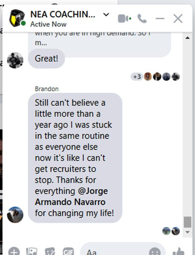Image resolution: width=195 pixels, height=255 pixels.
Task: Click the scrollbar down arrow
Action: 187,232
